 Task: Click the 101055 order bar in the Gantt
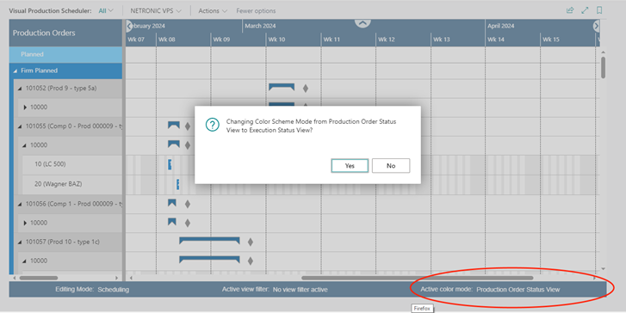coord(174,126)
